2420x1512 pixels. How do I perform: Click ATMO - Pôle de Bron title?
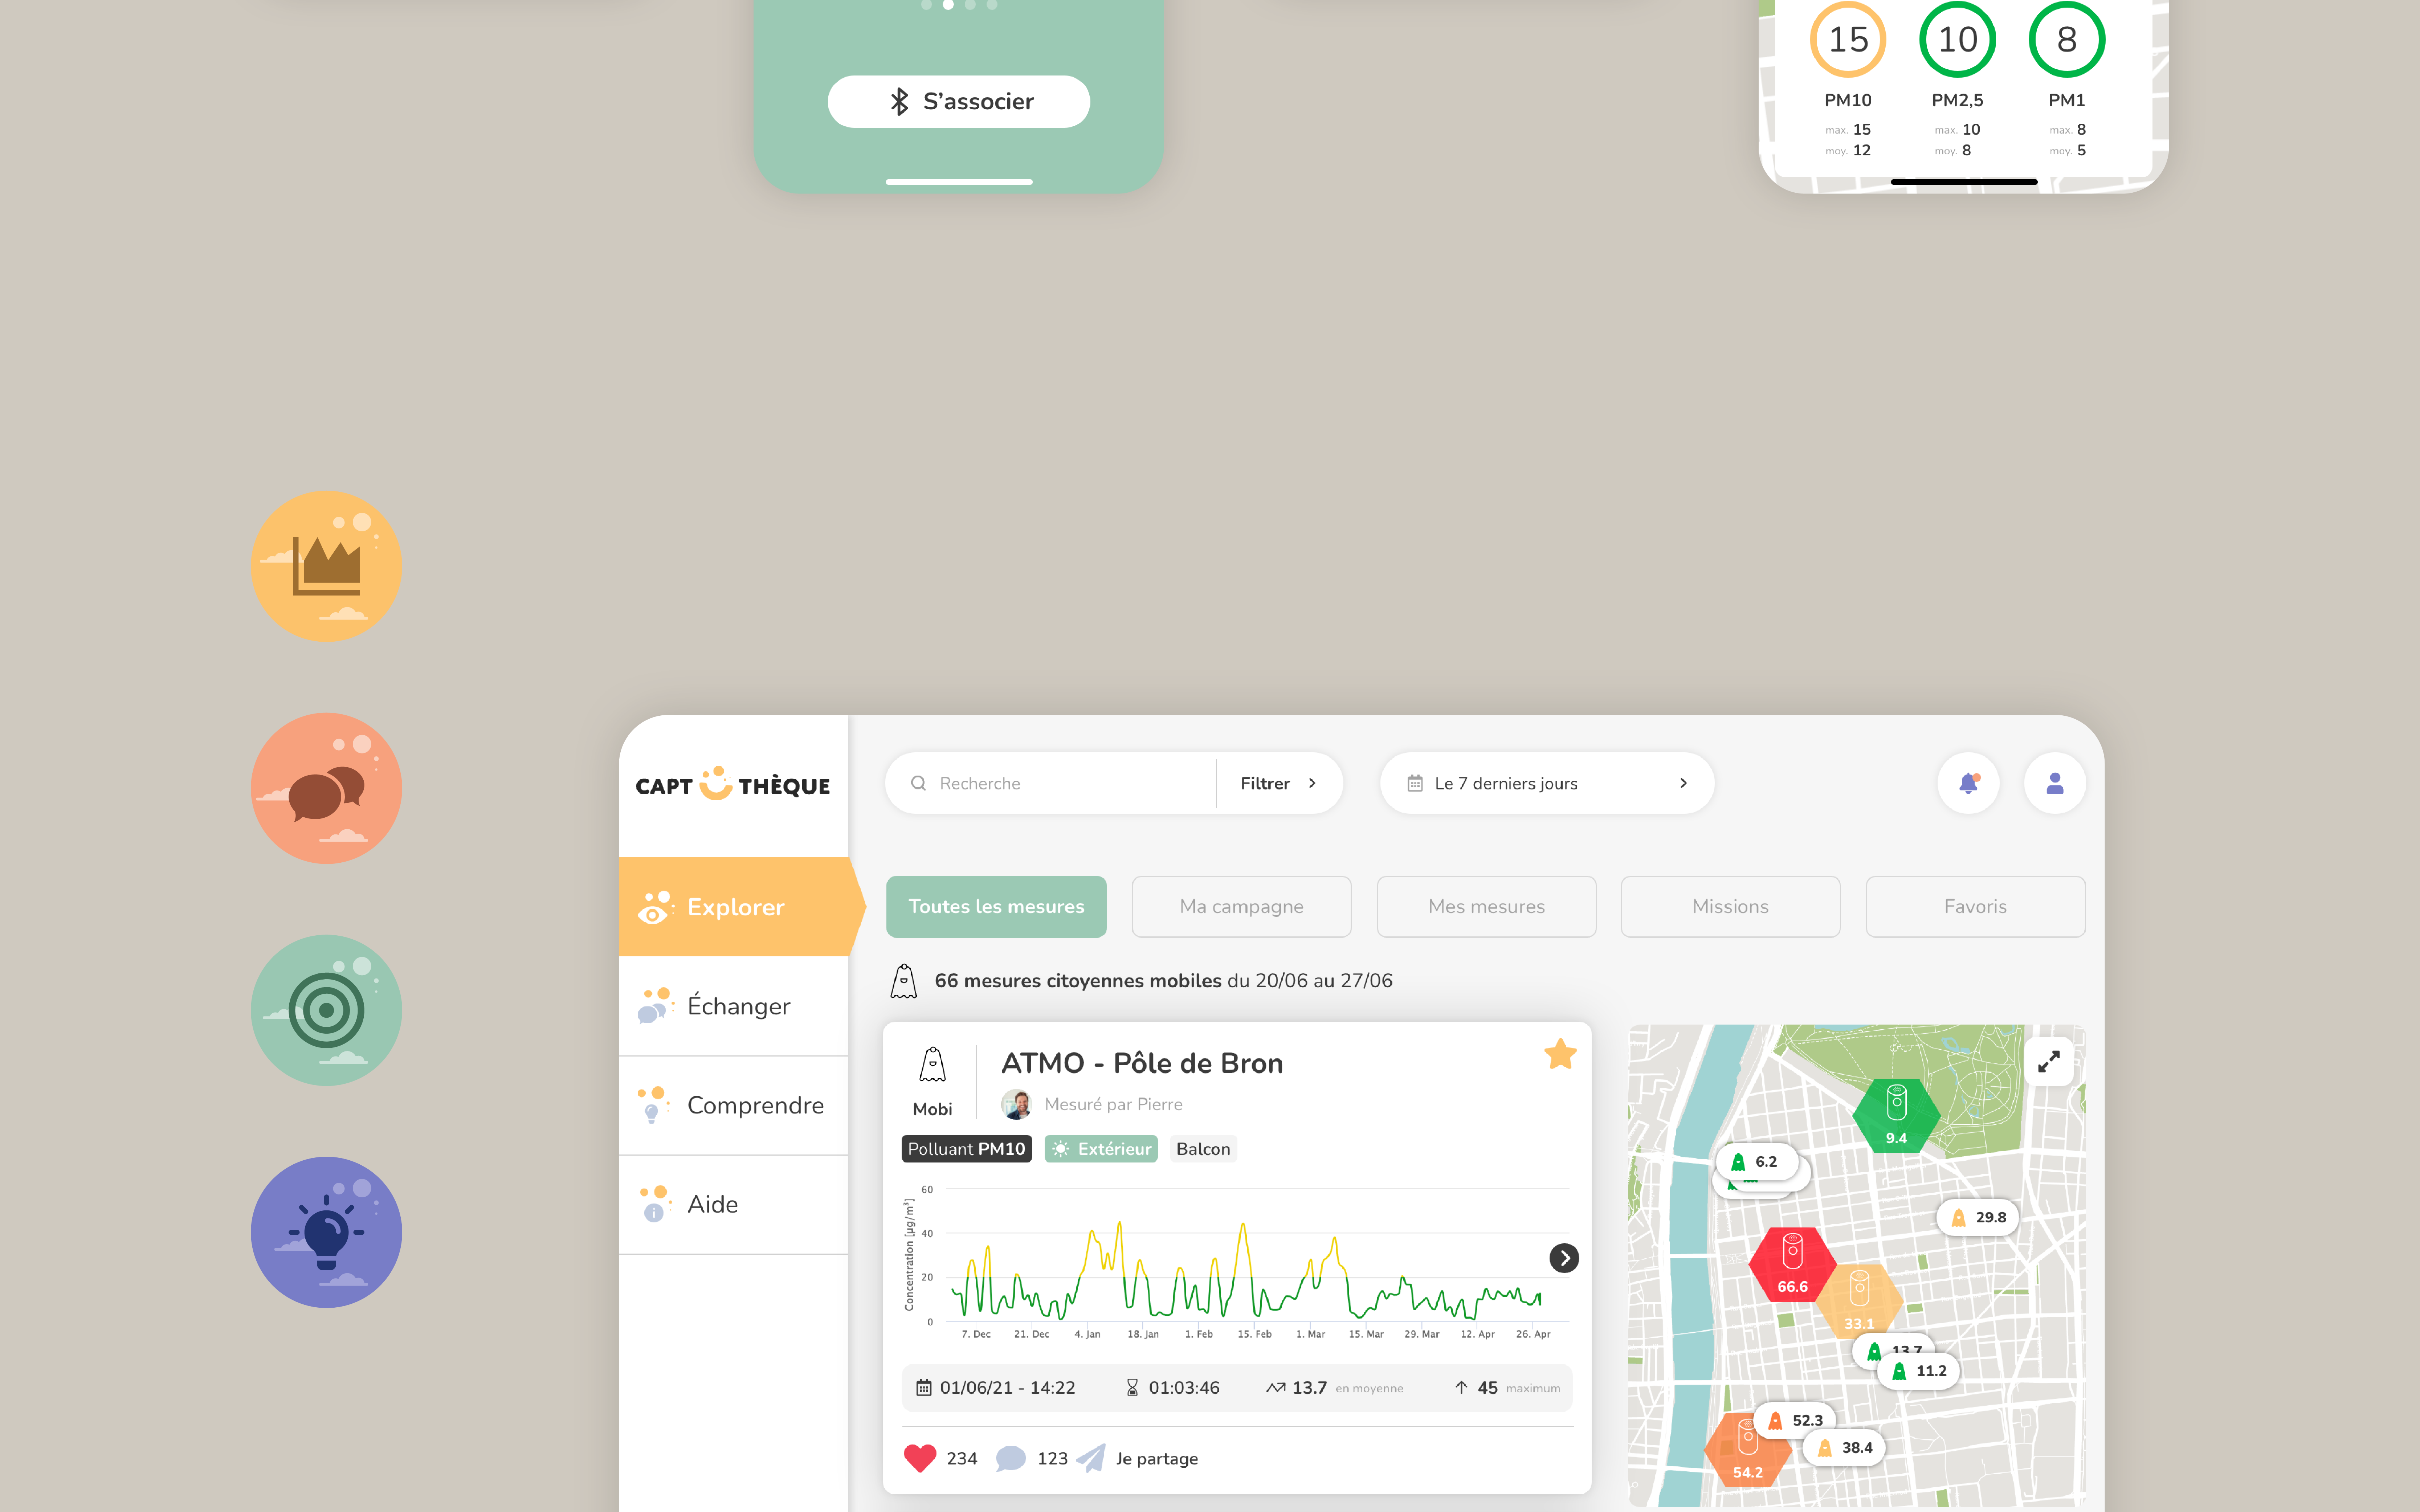click(1142, 1063)
